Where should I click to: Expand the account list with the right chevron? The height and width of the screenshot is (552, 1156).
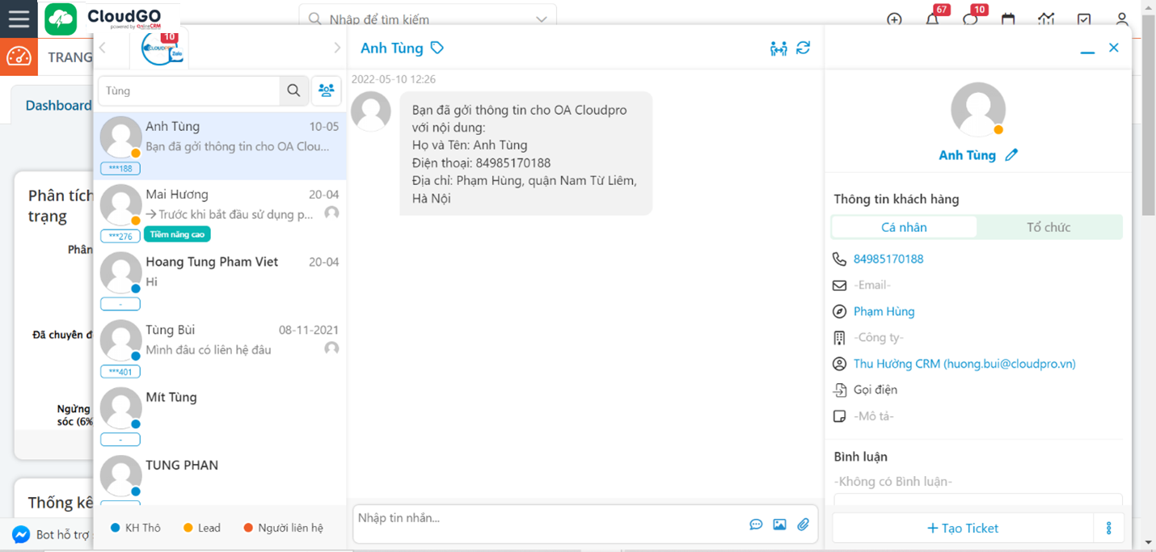[x=337, y=48]
